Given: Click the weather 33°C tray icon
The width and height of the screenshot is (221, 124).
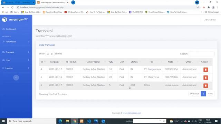Looking at the screenshot, I should pyautogui.click(x=174, y=121).
